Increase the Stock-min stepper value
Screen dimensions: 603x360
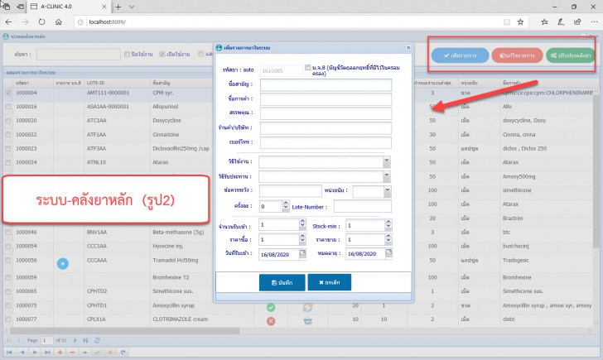[x=388, y=222]
